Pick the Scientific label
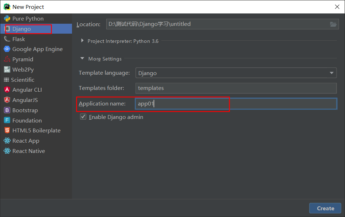 (23, 80)
